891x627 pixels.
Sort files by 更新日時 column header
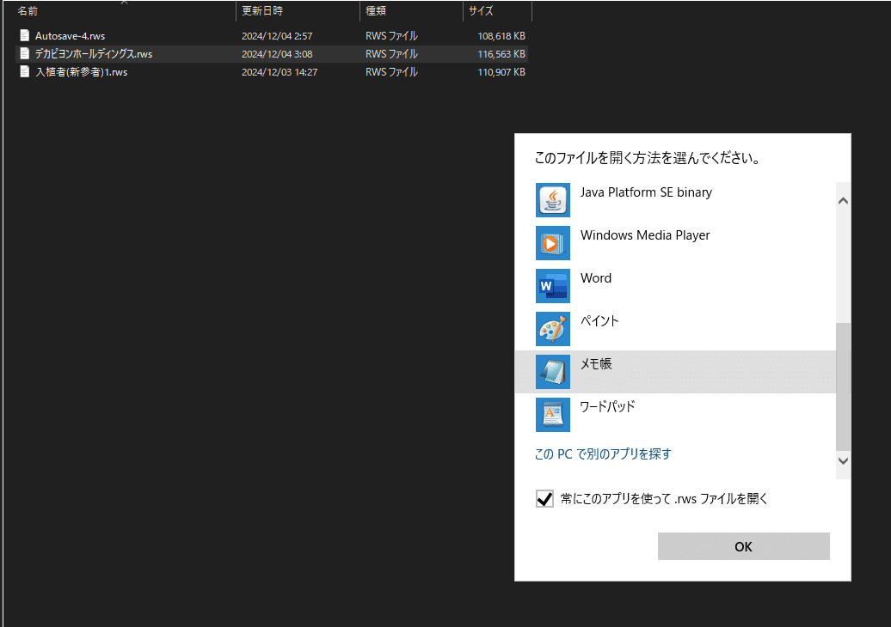pyautogui.click(x=262, y=11)
